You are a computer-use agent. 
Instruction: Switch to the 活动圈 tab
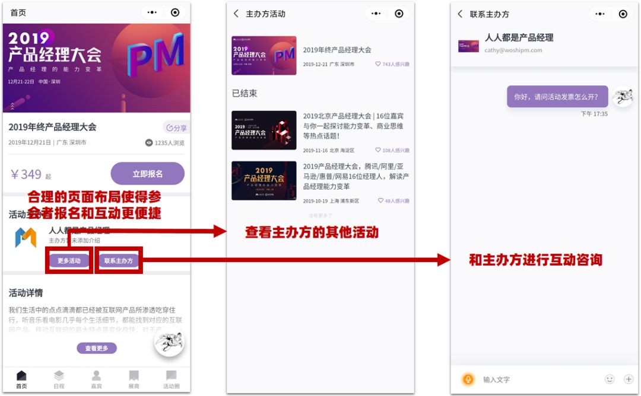pos(172,379)
